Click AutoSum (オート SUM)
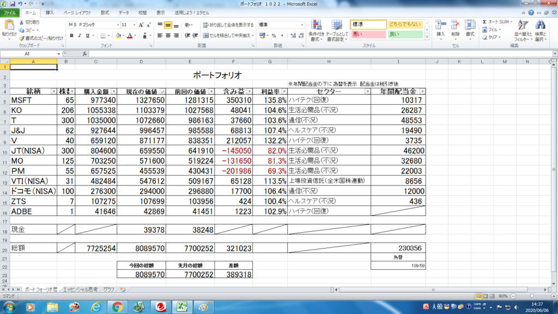This screenshot has width=558, height=314. (x=497, y=22)
